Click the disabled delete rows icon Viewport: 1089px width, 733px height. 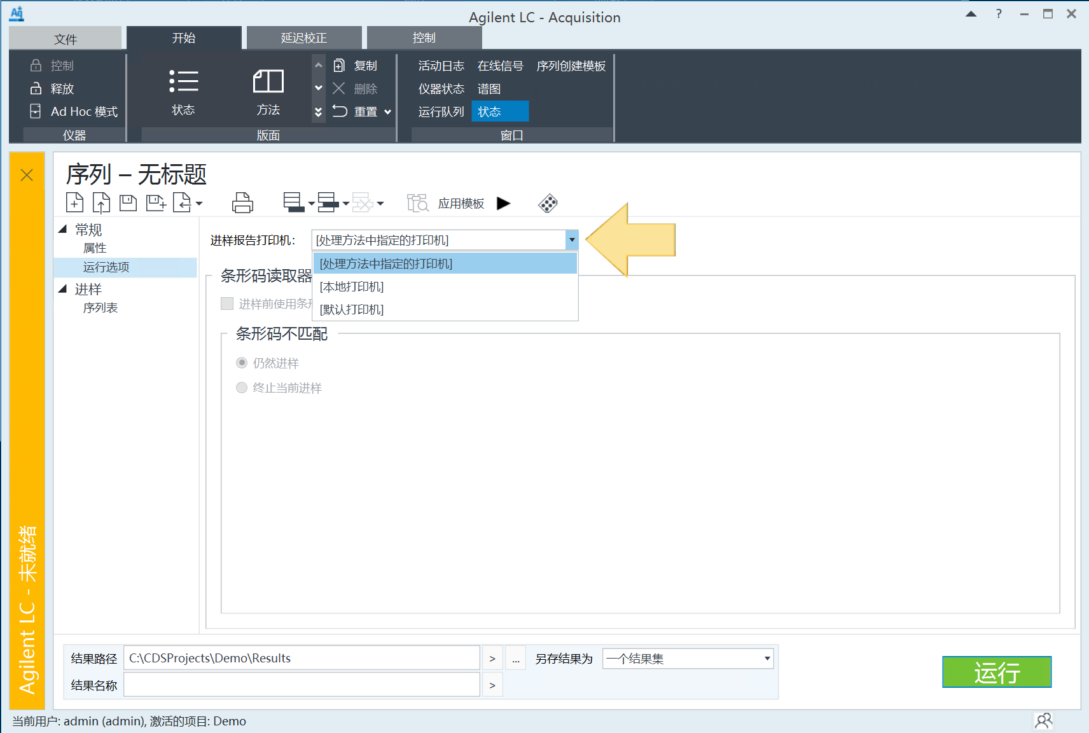tap(362, 203)
